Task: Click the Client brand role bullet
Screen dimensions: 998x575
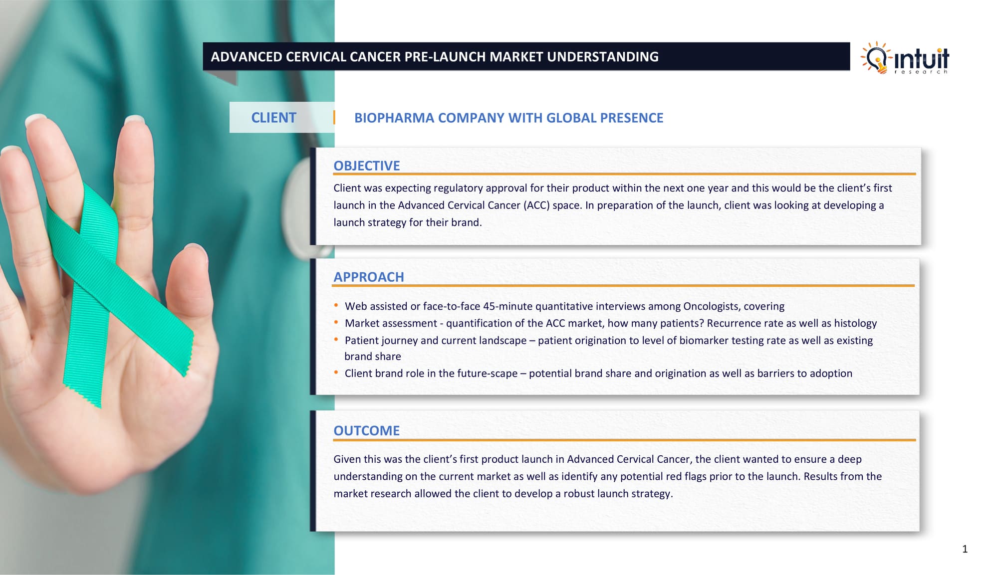Action: [x=598, y=374]
